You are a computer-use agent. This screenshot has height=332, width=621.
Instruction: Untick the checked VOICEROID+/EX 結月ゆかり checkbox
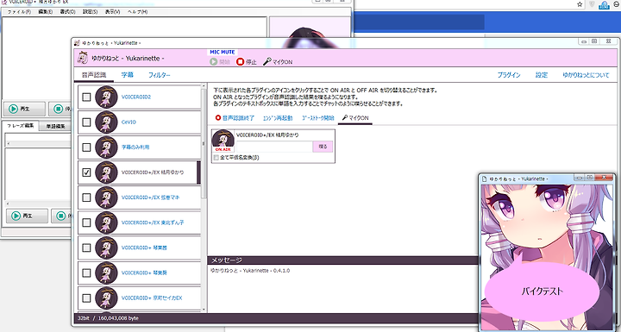click(x=86, y=172)
